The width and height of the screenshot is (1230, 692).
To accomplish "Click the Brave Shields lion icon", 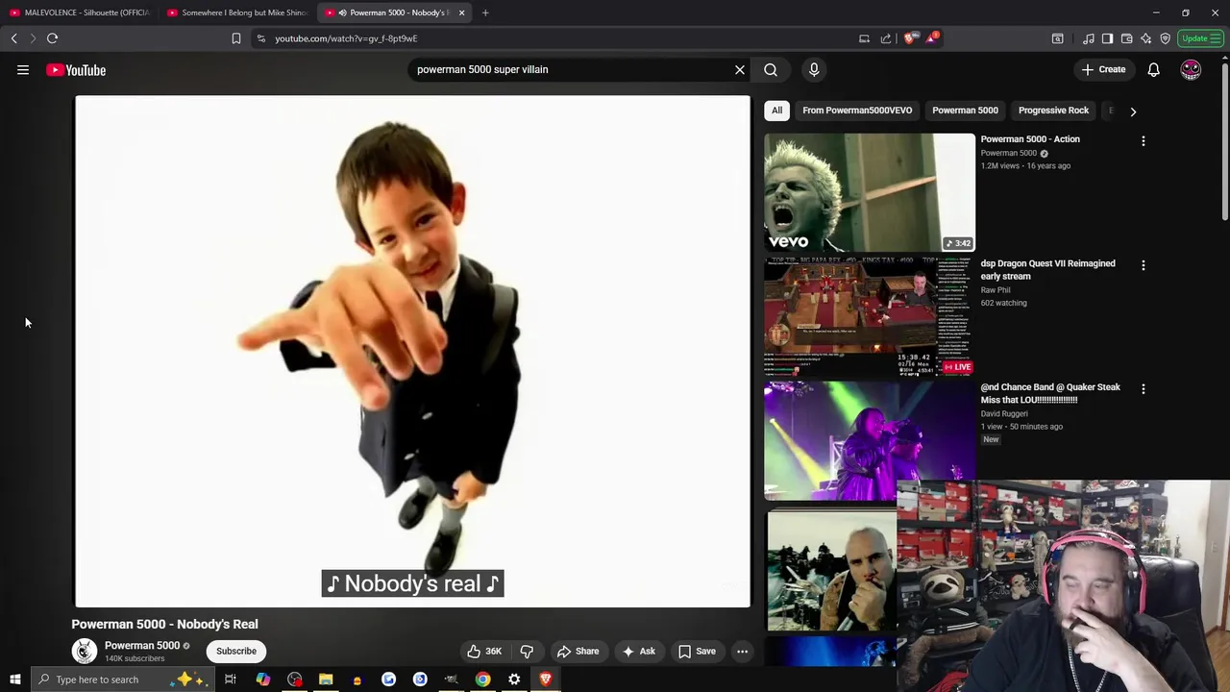I will (910, 38).
